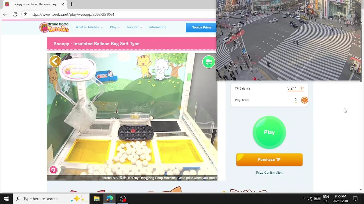The width and height of the screenshot is (364, 204).
Task: Show hidden system tray icons
Action: coord(303,199)
